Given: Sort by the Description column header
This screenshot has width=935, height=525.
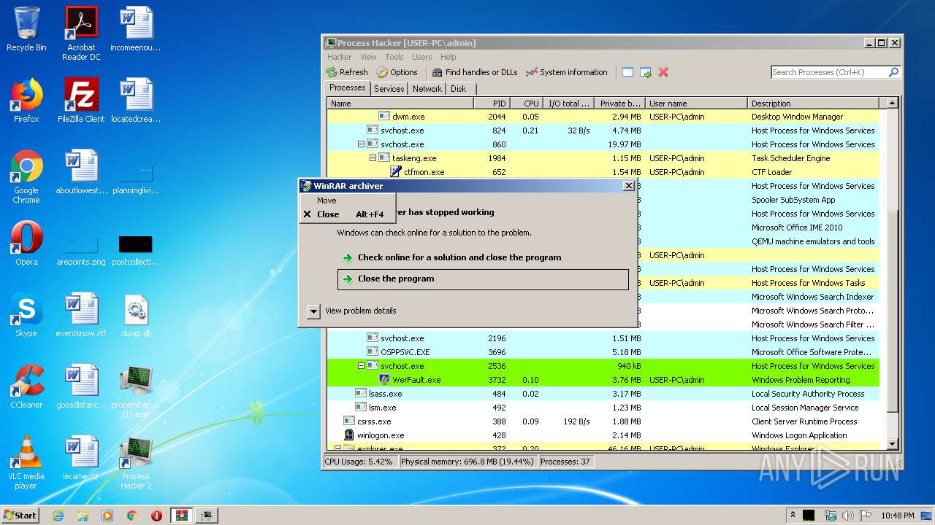Looking at the screenshot, I should click(x=814, y=104).
